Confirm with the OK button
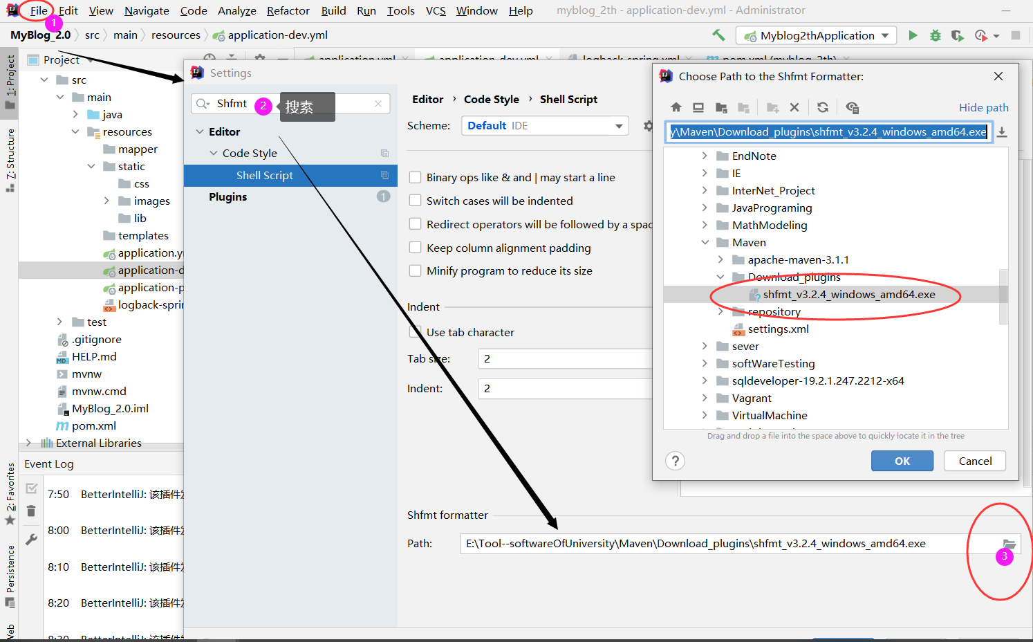This screenshot has height=642, width=1033. (x=902, y=460)
